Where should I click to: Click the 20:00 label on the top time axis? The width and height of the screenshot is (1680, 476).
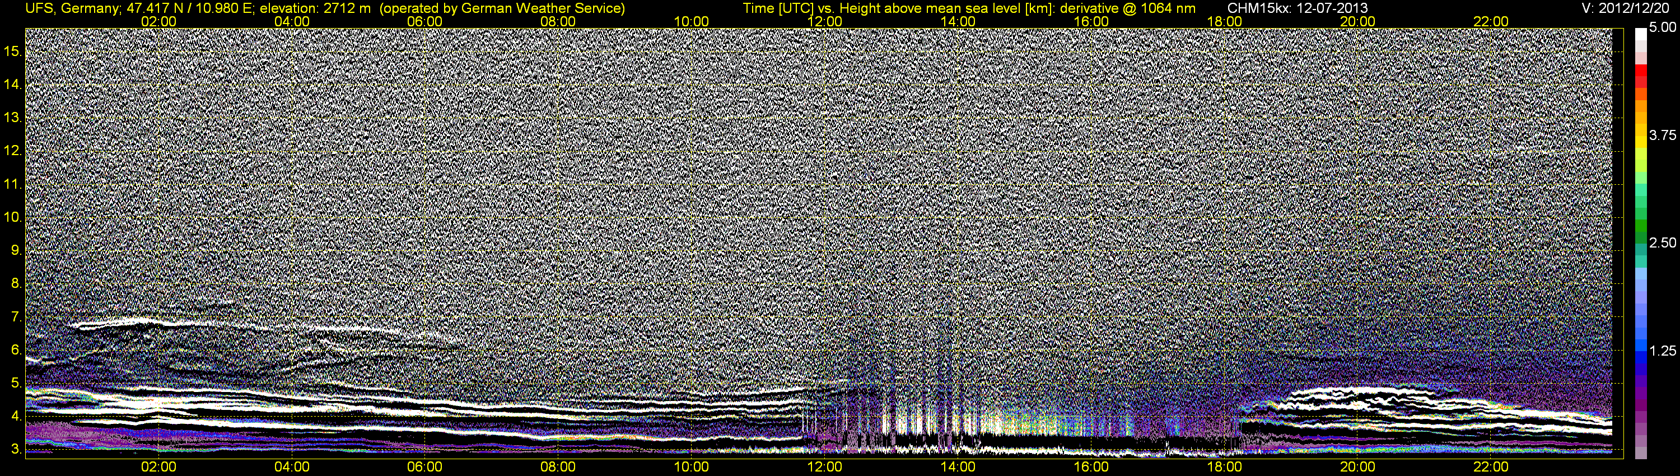pos(1358,21)
